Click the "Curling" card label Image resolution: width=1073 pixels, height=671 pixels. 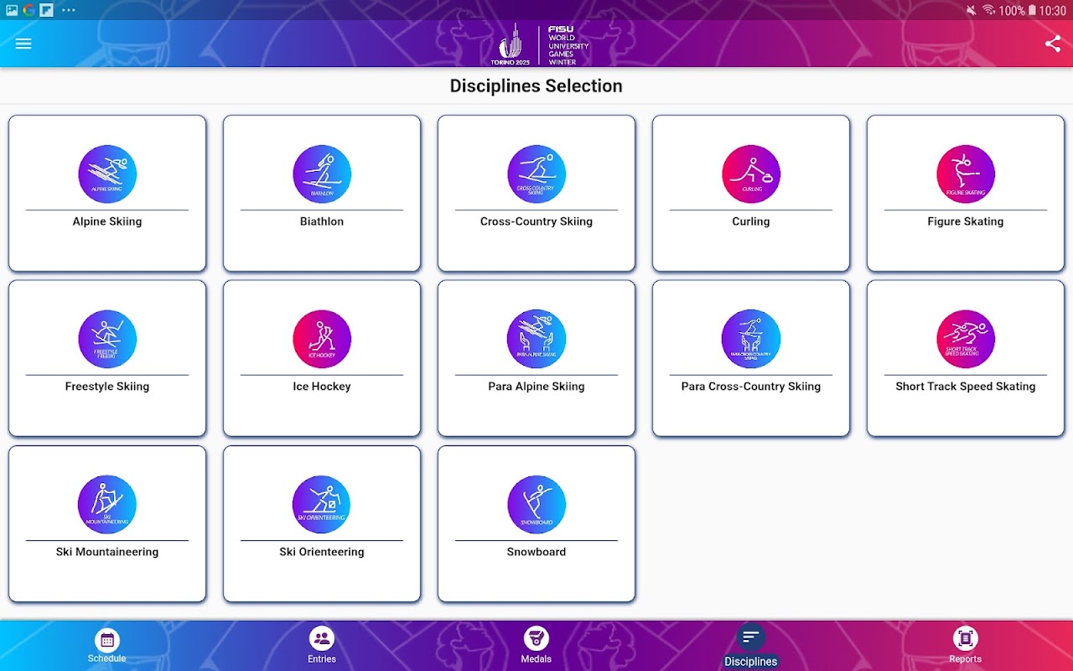(751, 221)
